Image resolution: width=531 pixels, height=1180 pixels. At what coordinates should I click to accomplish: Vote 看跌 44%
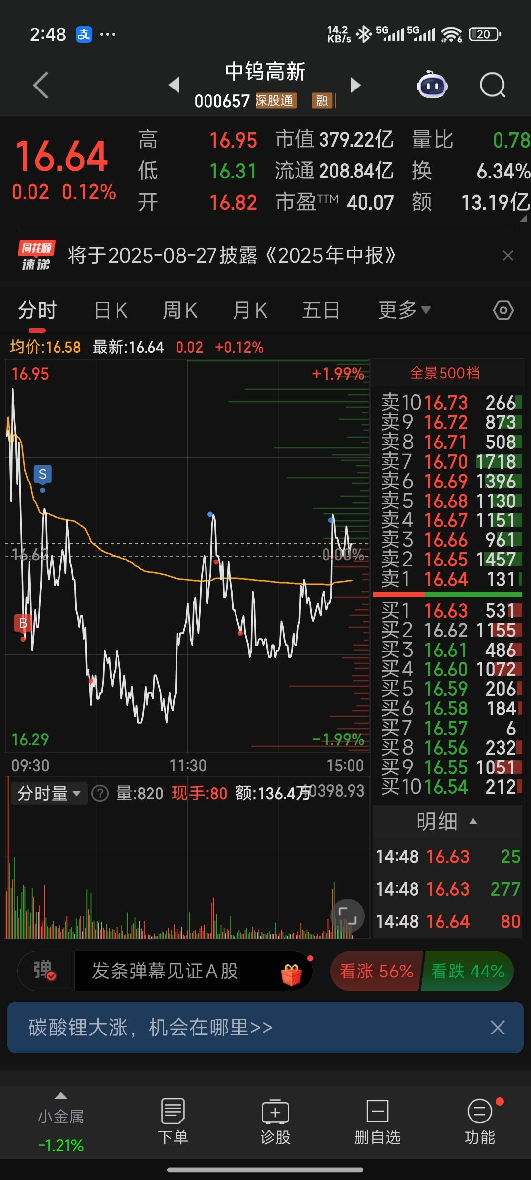(x=468, y=971)
